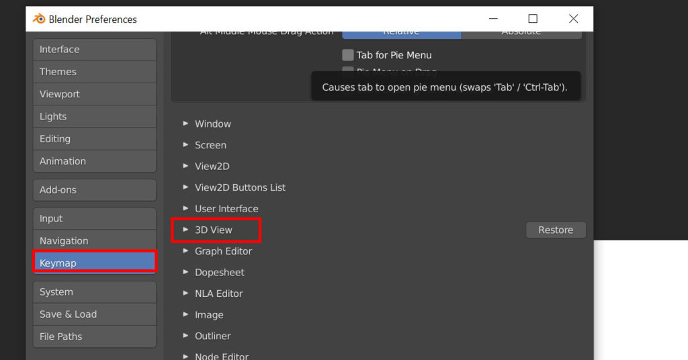The width and height of the screenshot is (688, 360).
Task: Click the Outliner keymap label
Action: [x=213, y=336]
